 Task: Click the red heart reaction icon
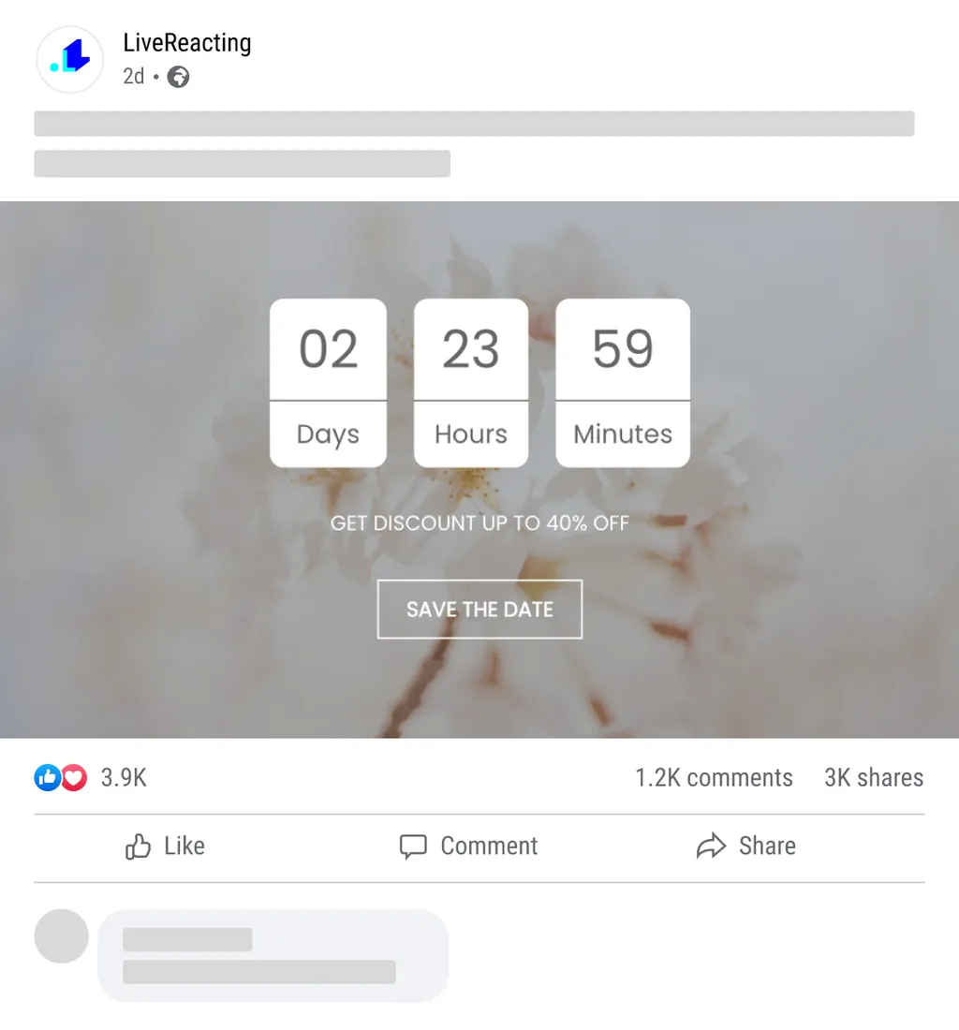(74, 778)
